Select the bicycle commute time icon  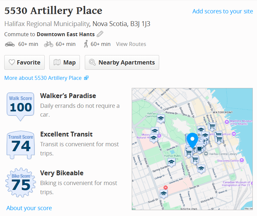[49, 44]
